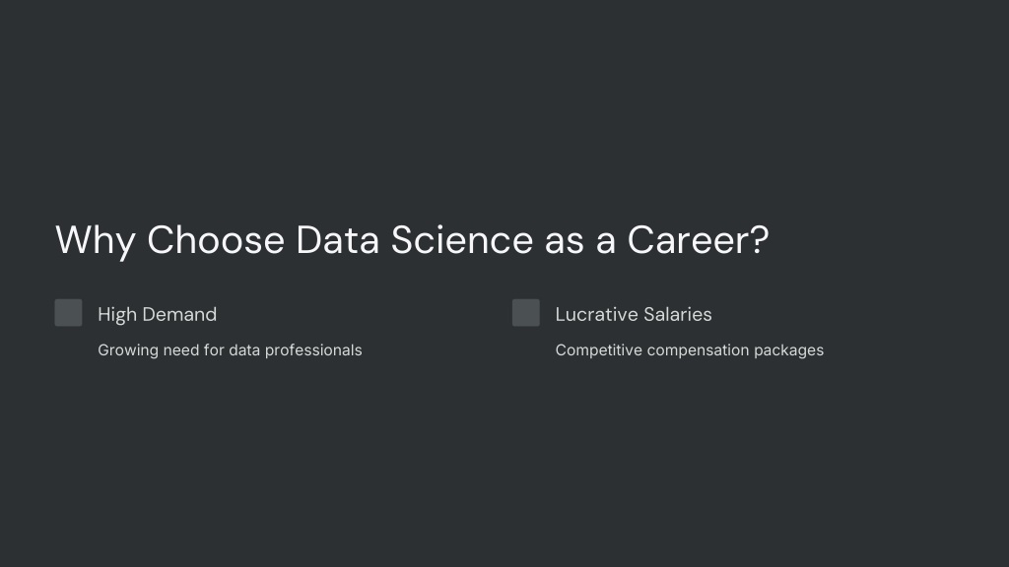Image resolution: width=1009 pixels, height=567 pixels.
Task: Click the word Choose in the title
Action: tap(216, 240)
